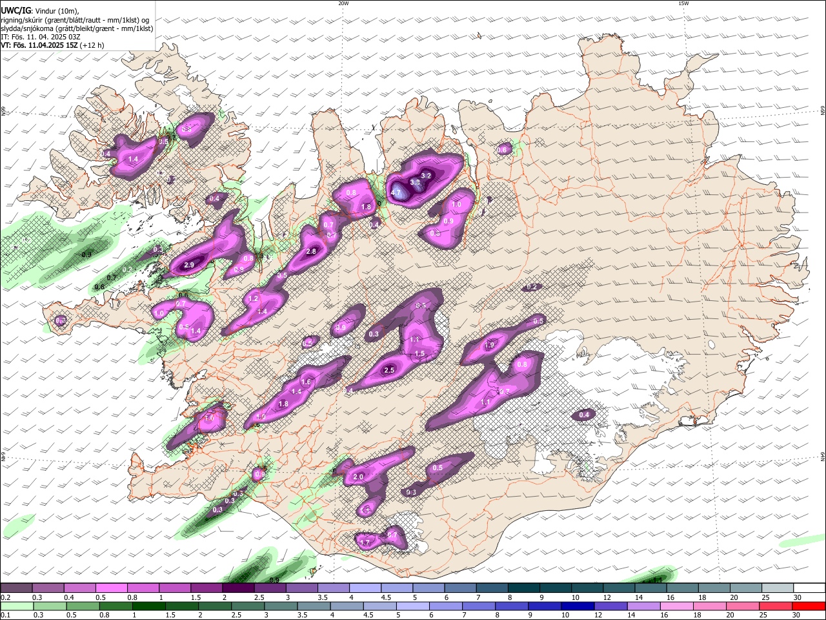Image resolution: width=826 pixels, height=620 pixels.
Task: Click the crimson rain swatch between 25 and 30
Action: [775, 606]
